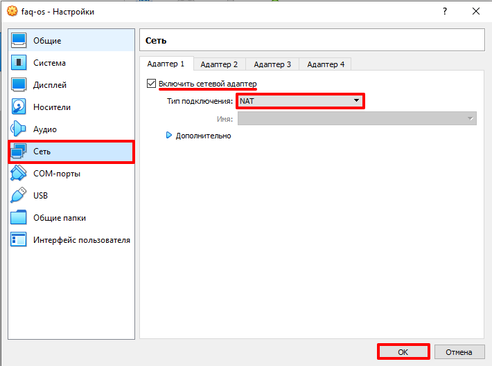Open the Система settings category

[x=71, y=63]
